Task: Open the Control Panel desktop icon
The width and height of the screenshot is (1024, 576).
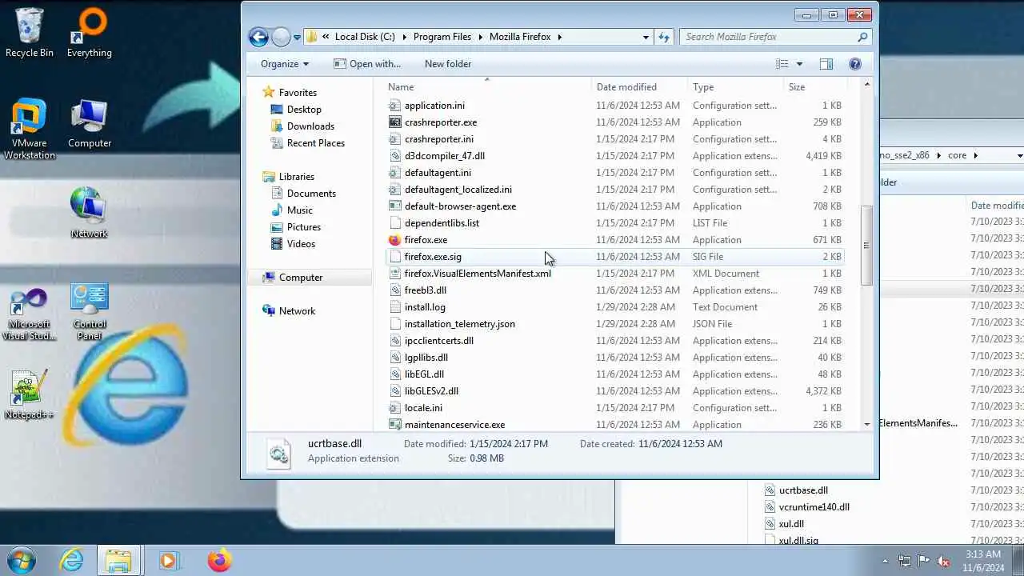Action: [x=89, y=312]
